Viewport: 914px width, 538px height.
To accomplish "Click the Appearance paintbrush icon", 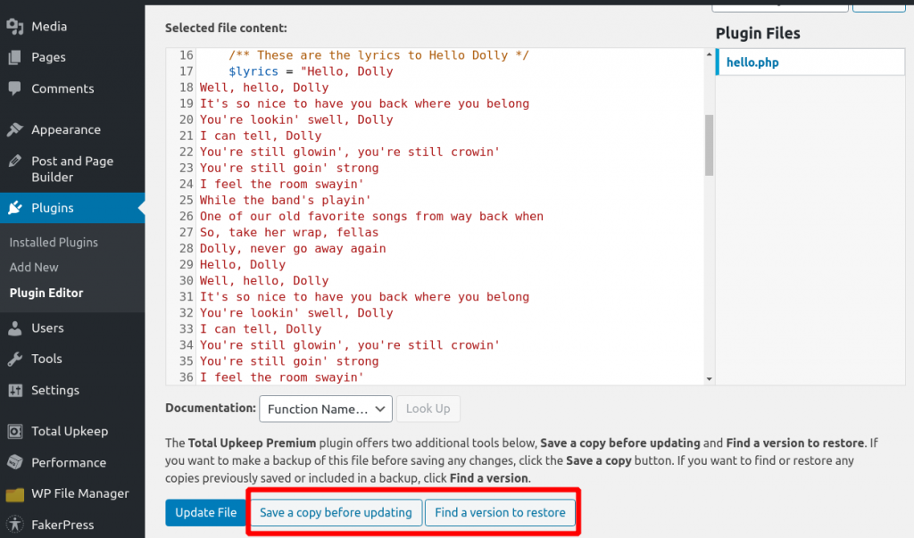I will click(x=15, y=129).
